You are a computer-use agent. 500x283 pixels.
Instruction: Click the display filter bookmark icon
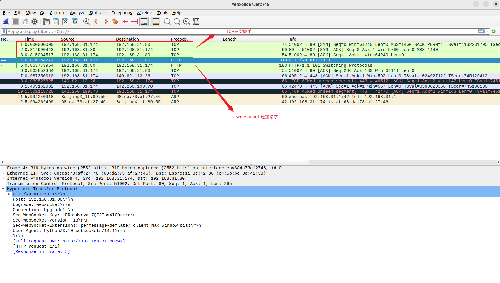[4, 31]
